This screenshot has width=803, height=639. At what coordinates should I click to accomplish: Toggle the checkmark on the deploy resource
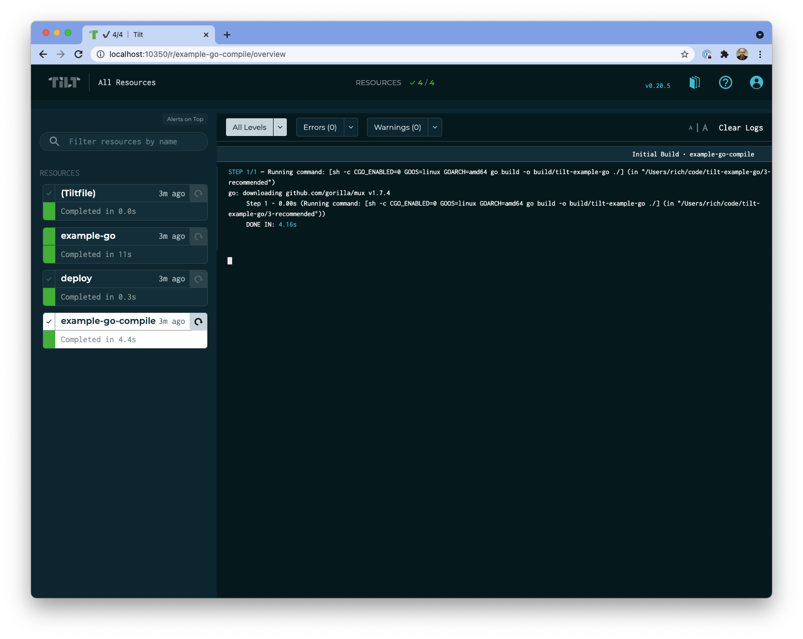[49, 279]
